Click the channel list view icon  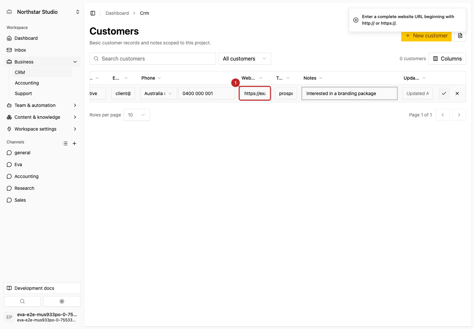65,143
